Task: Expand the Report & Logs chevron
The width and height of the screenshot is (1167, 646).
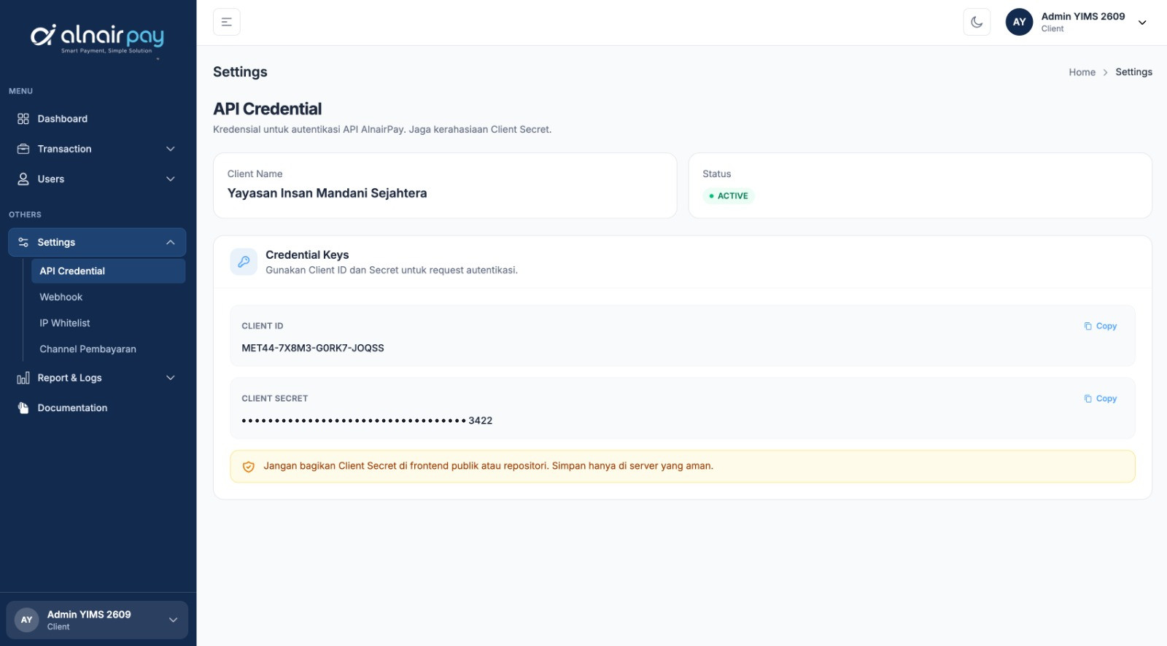Action: coord(171,378)
